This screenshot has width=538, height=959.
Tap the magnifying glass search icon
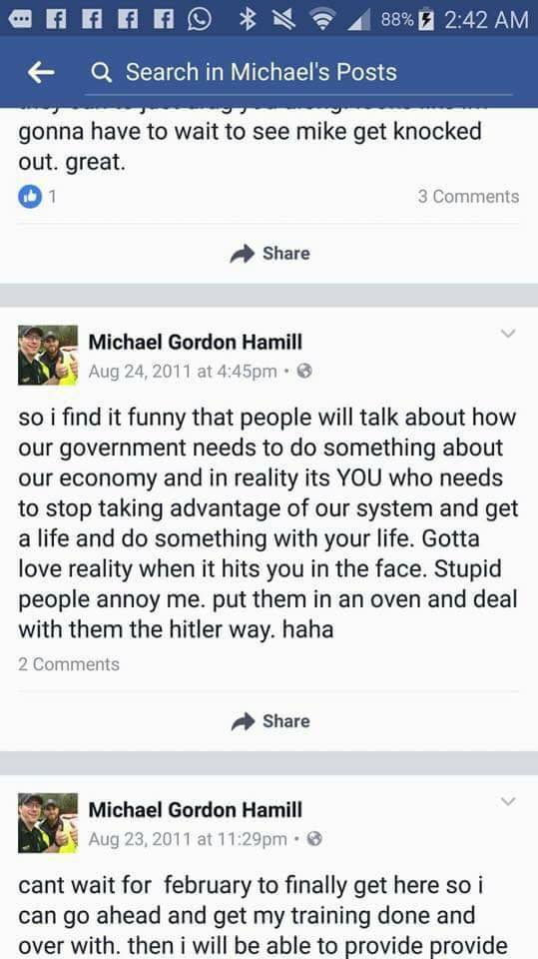(102, 73)
